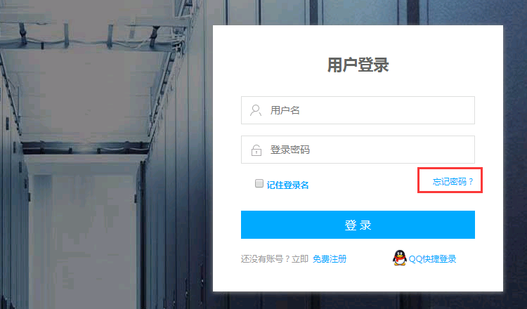Click the QQ penguin icon
The image size is (527, 309).
tap(400, 258)
